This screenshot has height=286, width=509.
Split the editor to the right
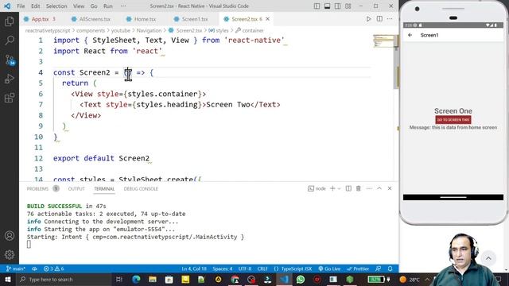[379, 19]
